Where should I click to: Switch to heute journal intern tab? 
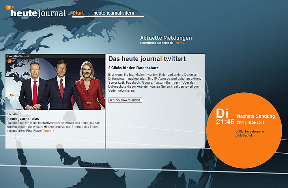(114, 13)
